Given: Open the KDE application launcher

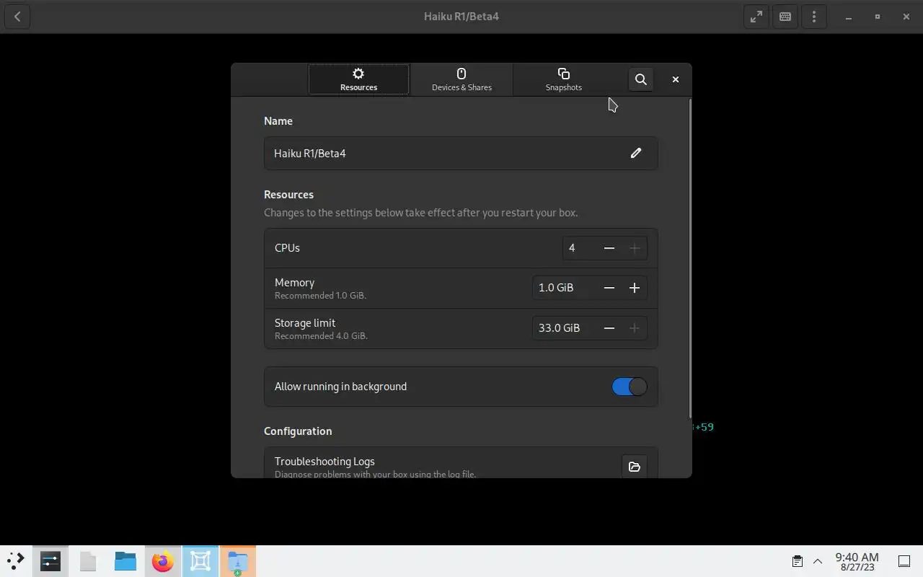Looking at the screenshot, I should point(16,561).
